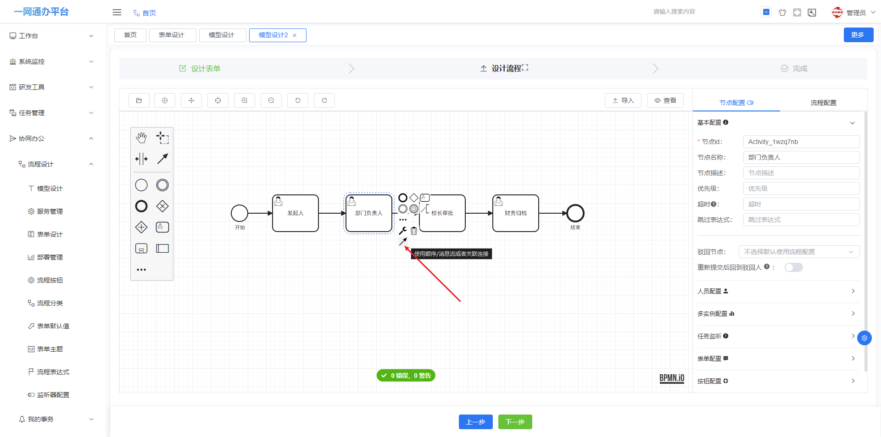The height and width of the screenshot is (437, 881).
Task: Open the 表单设计 page tab
Action: coord(173,35)
